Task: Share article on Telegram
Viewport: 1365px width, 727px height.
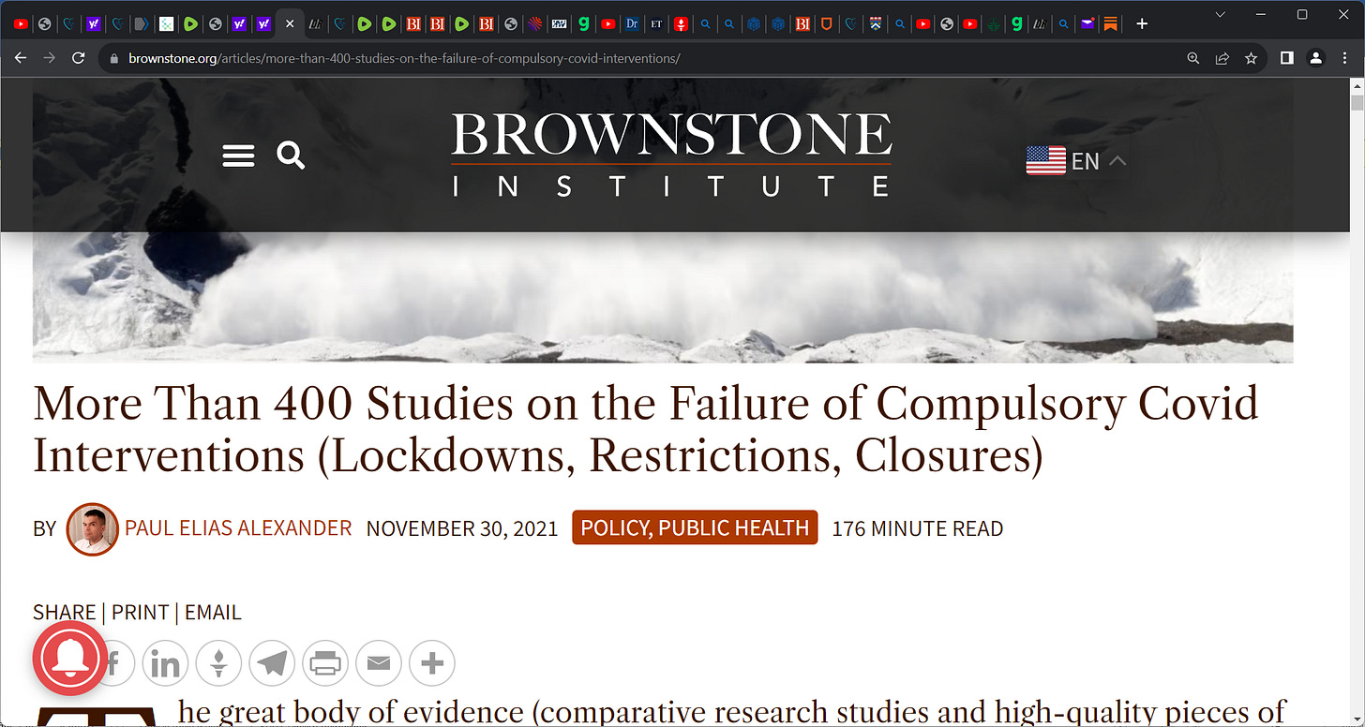Action: (x=272, y=664)
